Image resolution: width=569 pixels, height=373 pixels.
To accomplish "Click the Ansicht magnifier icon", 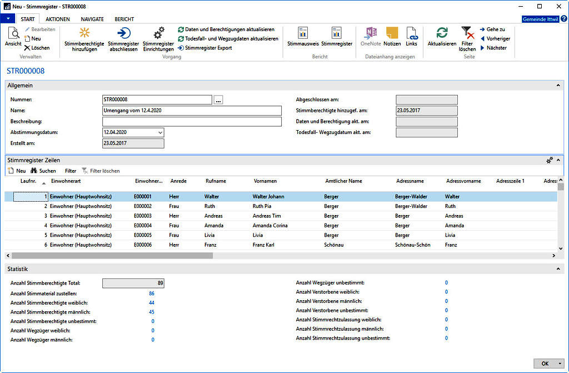I will [x=13, y=33].
